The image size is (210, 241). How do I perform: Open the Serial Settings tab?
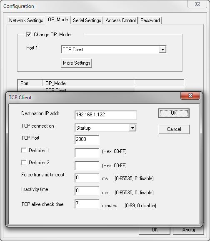click(87, 20)
